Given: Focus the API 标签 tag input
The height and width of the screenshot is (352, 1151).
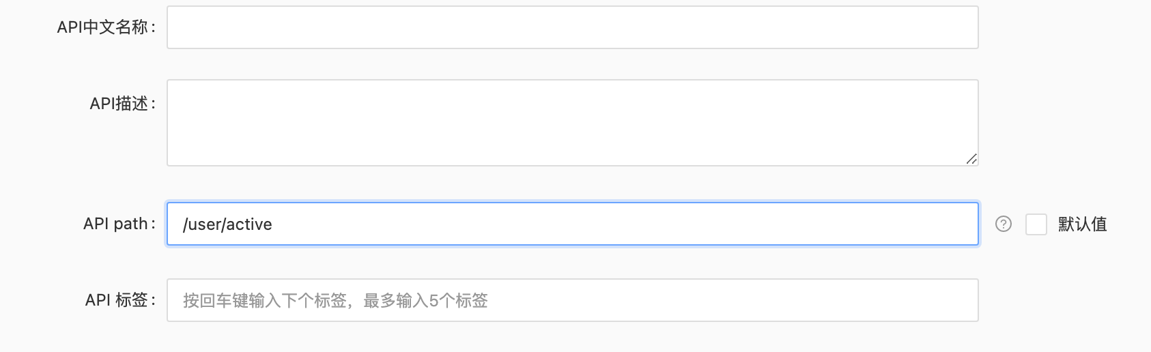Looking at the screenshot, I should (572, 300).
